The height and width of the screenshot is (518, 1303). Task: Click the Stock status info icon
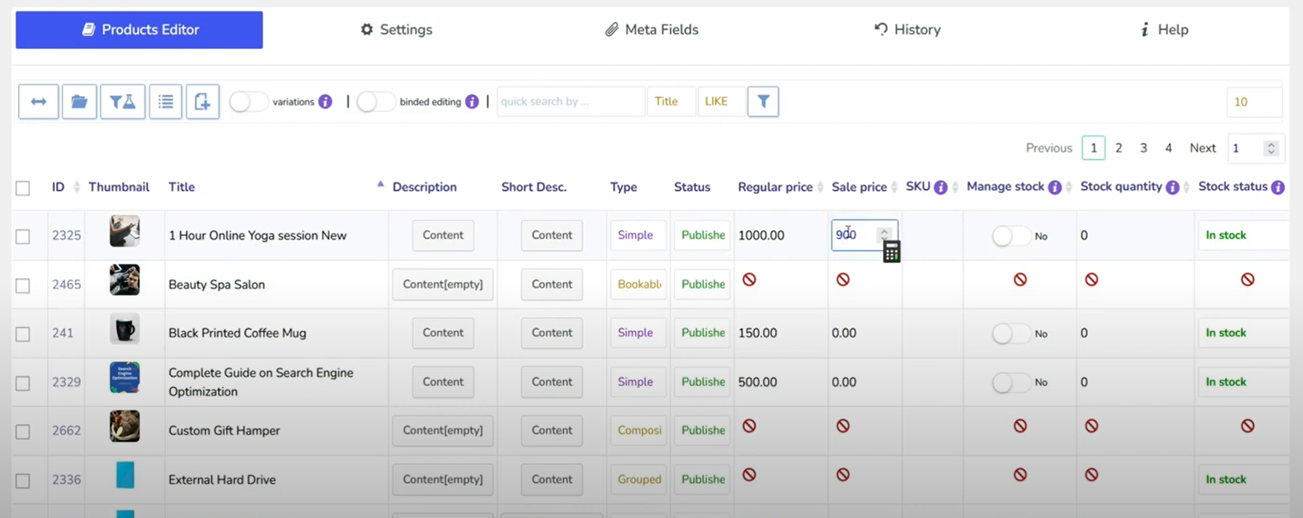[x=1278, y=187]
